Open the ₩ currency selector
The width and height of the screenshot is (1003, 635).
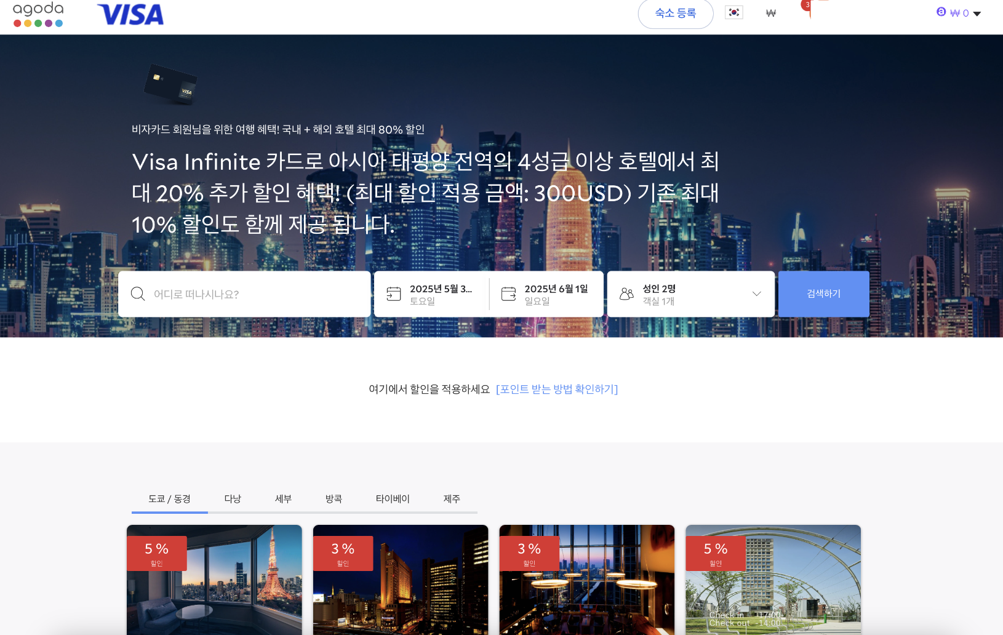[770, 13]
